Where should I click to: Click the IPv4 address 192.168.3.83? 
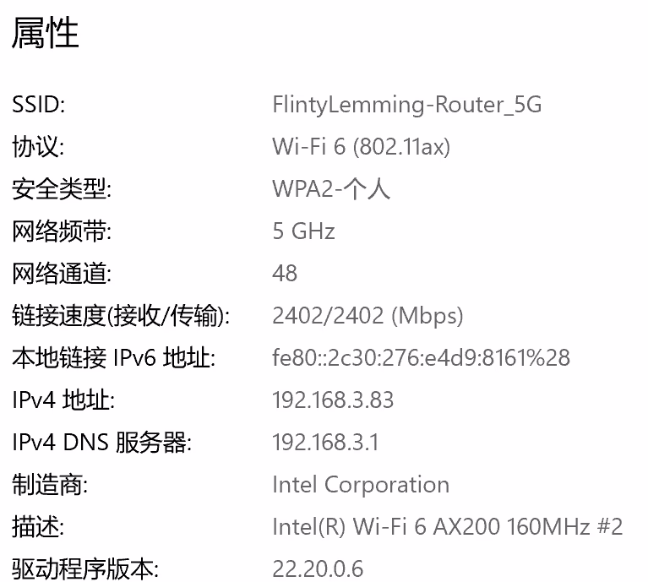click(x=333, y=400)
